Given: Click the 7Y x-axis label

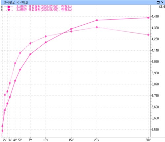Looking at the screenshot, I should click(30, 140).
